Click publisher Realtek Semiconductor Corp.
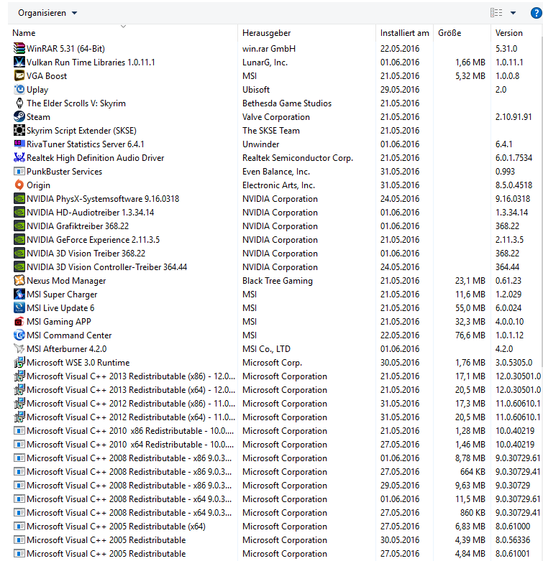Viewport: 543px width, 561px height. pyautogui.click(x=298, y=157)
